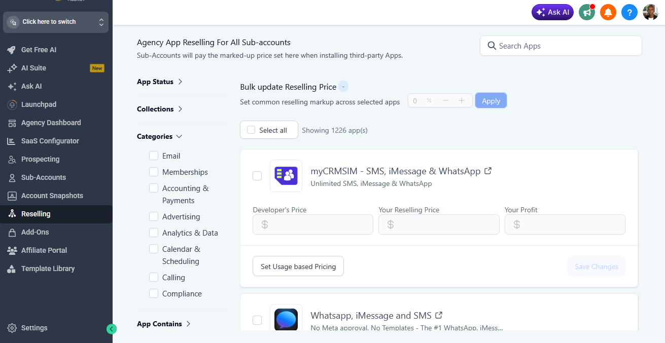Click the New badge beside AI Suite
Screen dimensions: 665x343
pos(97,68)
